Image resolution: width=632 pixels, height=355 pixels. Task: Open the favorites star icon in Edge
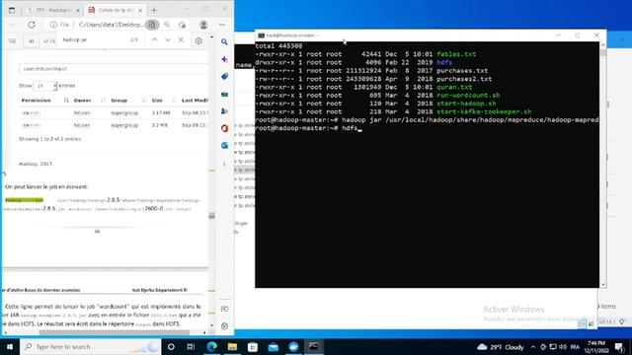[182, 25]
